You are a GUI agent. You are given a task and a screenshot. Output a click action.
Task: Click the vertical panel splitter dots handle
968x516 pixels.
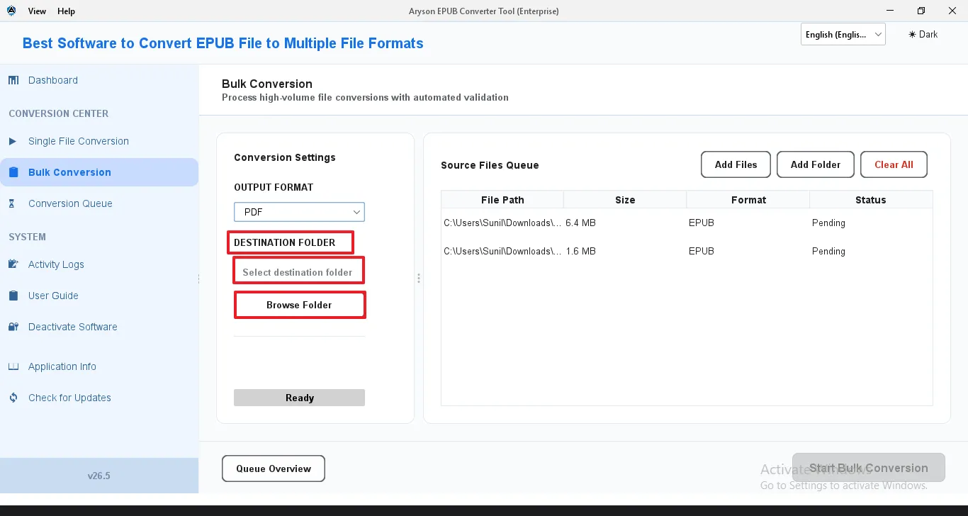[x=419, y=279]
